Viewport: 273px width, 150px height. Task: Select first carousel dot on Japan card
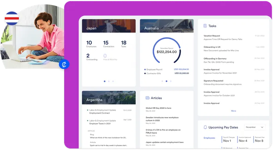104,81
